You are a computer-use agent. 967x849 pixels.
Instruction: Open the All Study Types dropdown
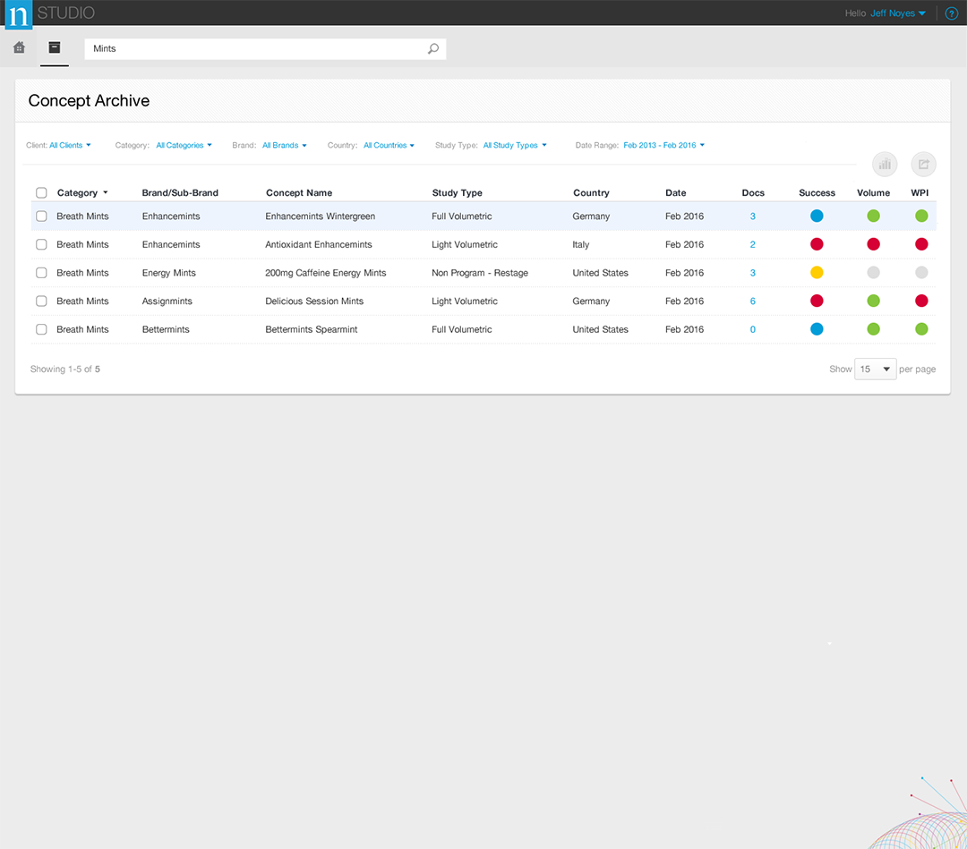tap(514, 146)
